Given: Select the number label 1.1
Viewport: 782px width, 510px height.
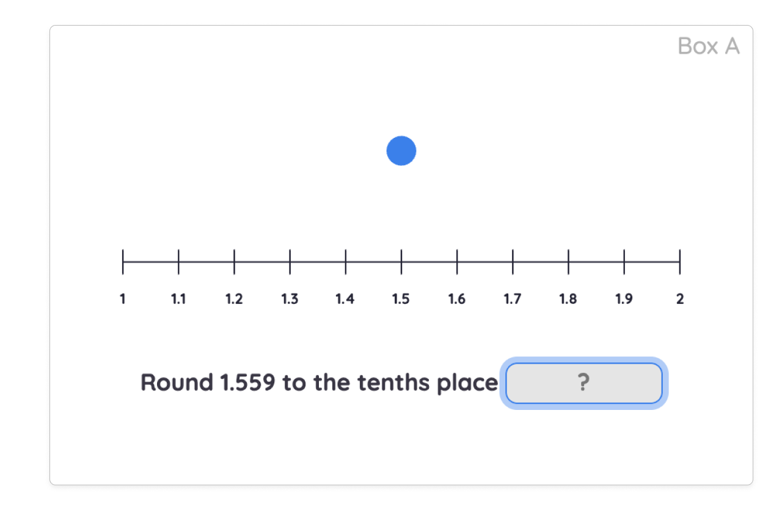Looking at the screenshot, I should coord(178,299).
